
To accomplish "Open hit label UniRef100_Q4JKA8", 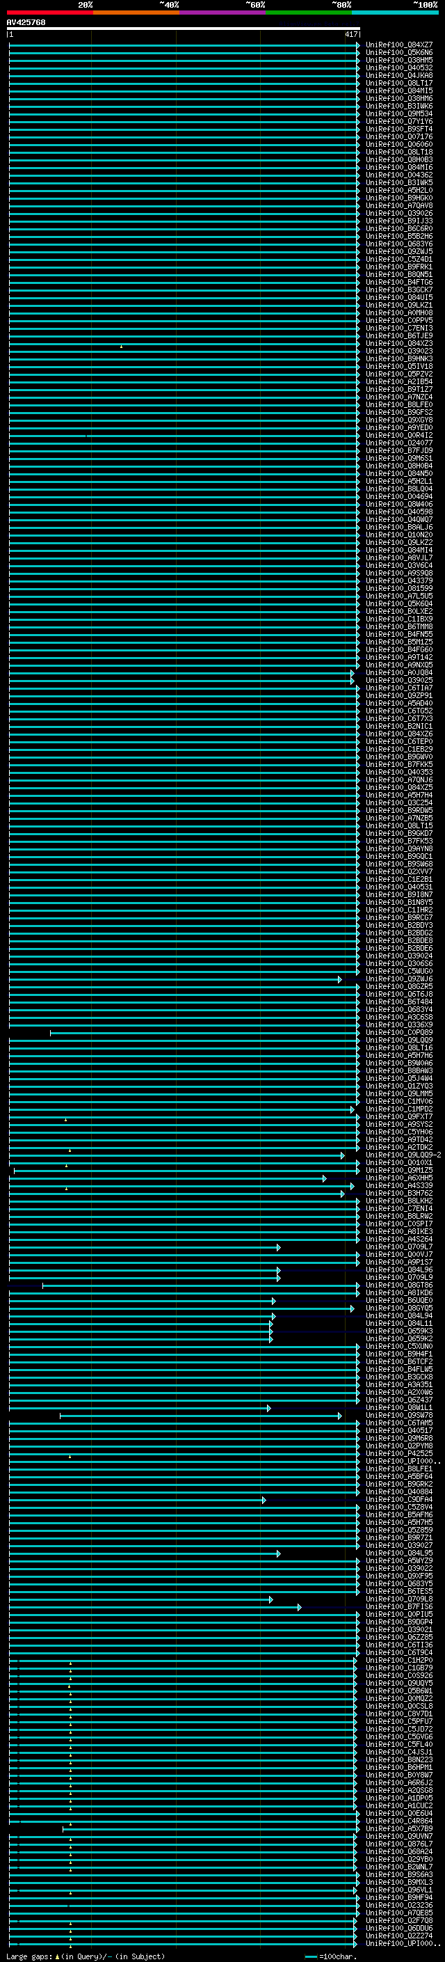I will click(x=399, y=75).
